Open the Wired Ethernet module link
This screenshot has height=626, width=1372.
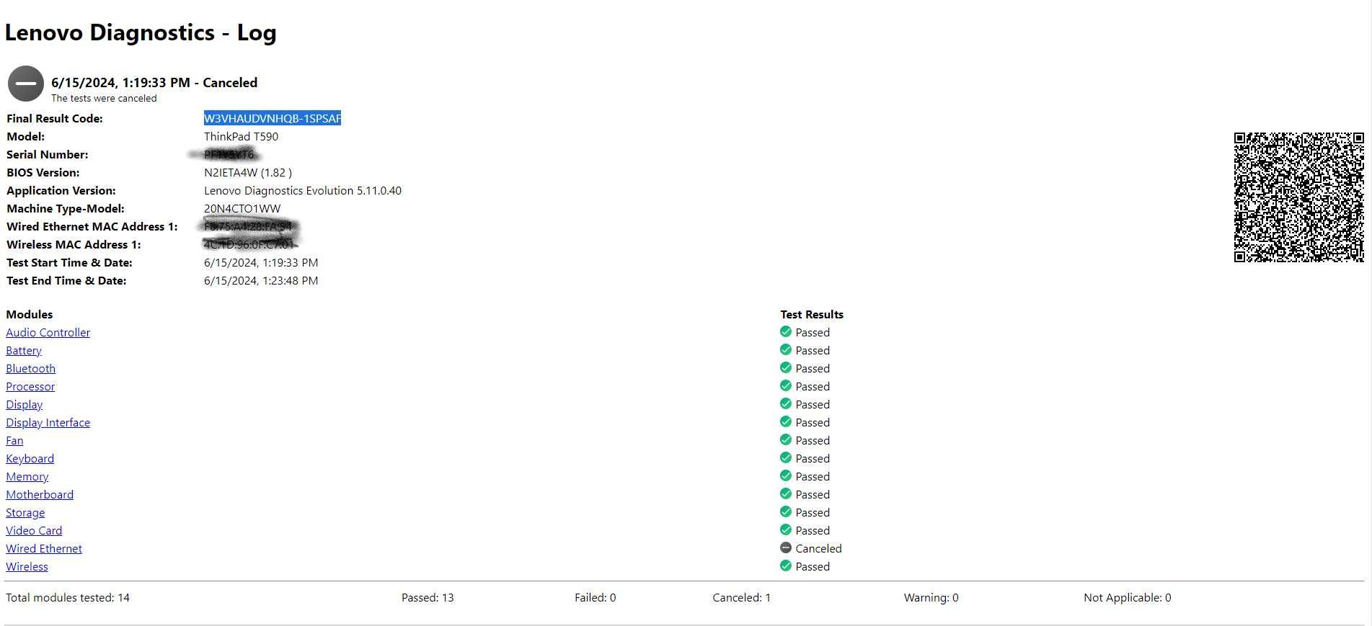(44, 548)
